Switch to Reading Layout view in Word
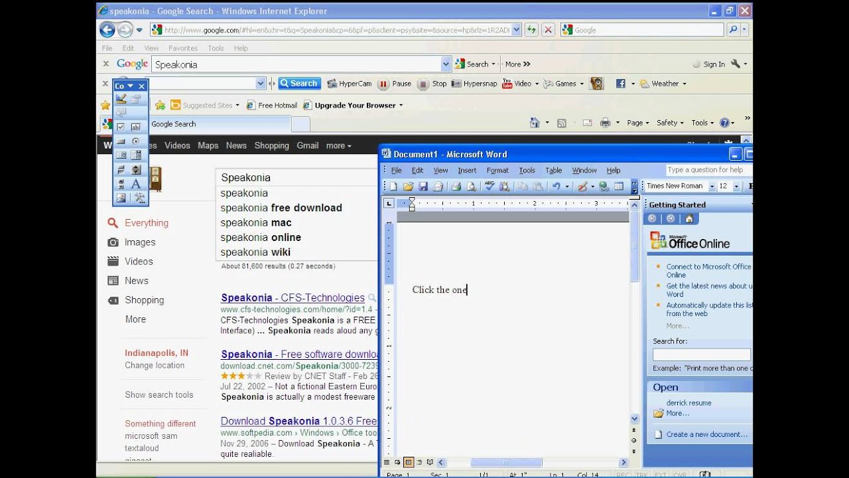Screen dimensions: 849x478 click(x=430, y=462)
